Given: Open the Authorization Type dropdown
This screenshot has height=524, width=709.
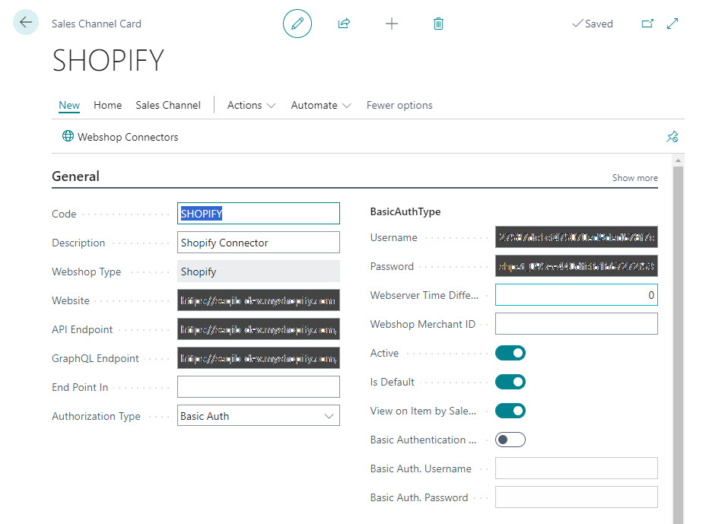Looking at the screenshot, I should click(x=258, y=416).
